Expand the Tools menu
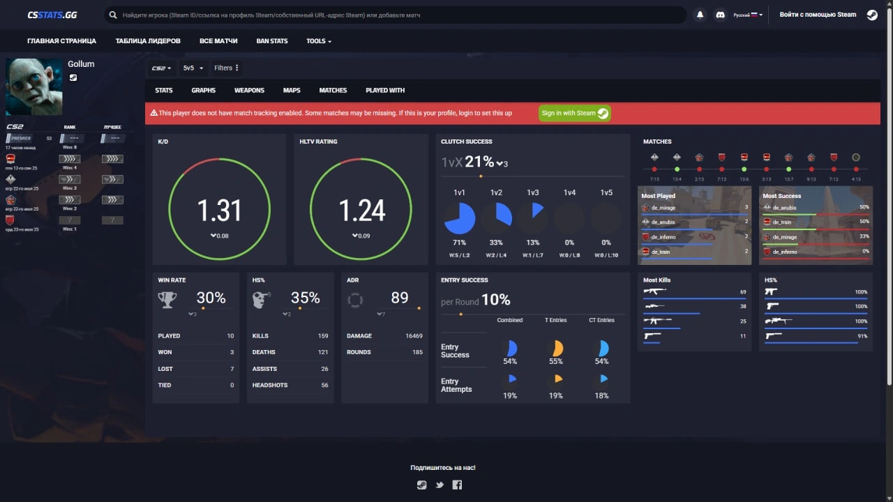This screenshot has height=502, width=893. (319, 41)
